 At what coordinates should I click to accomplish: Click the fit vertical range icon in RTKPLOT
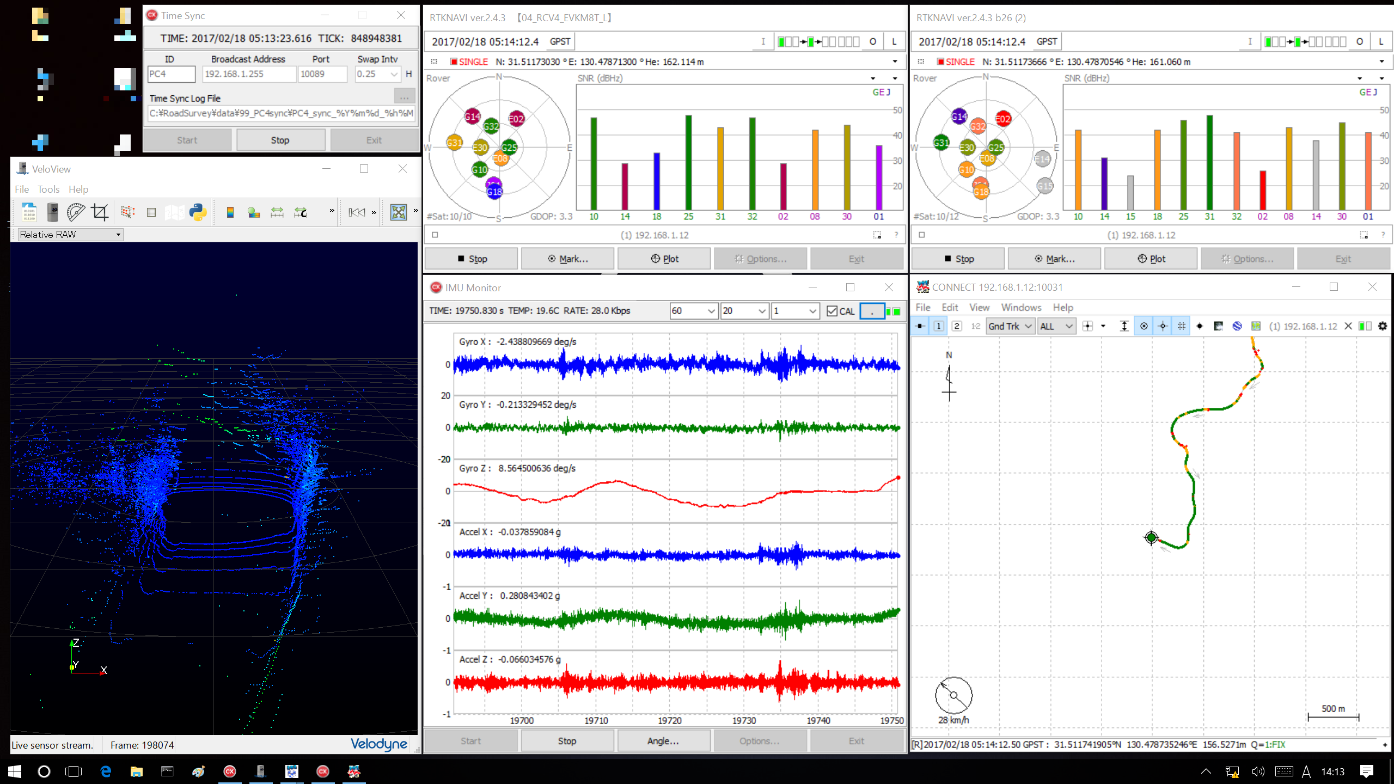pyautogui.click(x=1124, y=326)
